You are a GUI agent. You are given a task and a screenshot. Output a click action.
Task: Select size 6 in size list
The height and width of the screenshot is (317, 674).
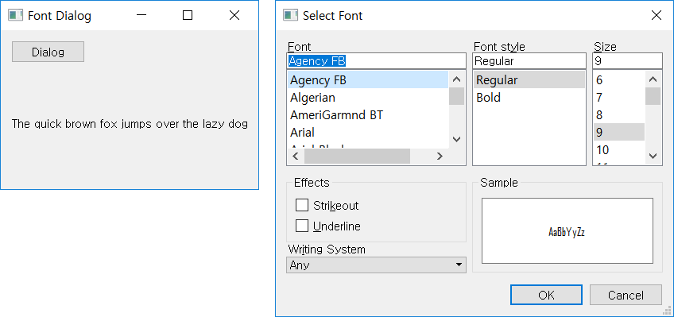click(619, 80)
